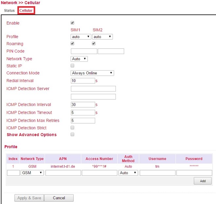Open the SIM1 Profile dropdown
The width and height of the screenshot is (216, 204).
coord(81,37)
